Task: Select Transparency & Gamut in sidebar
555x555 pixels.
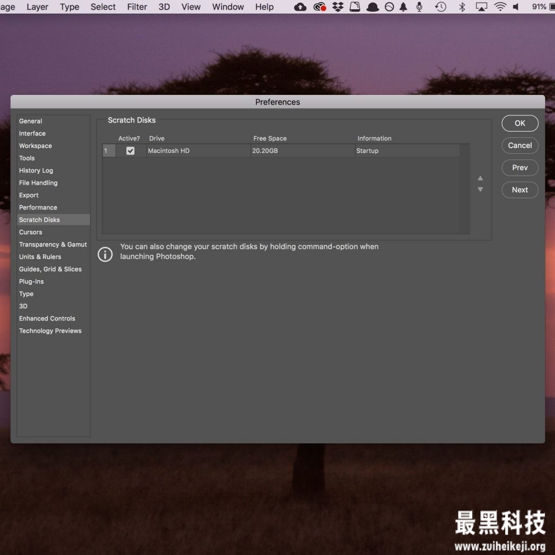Action: pos(54,244)
